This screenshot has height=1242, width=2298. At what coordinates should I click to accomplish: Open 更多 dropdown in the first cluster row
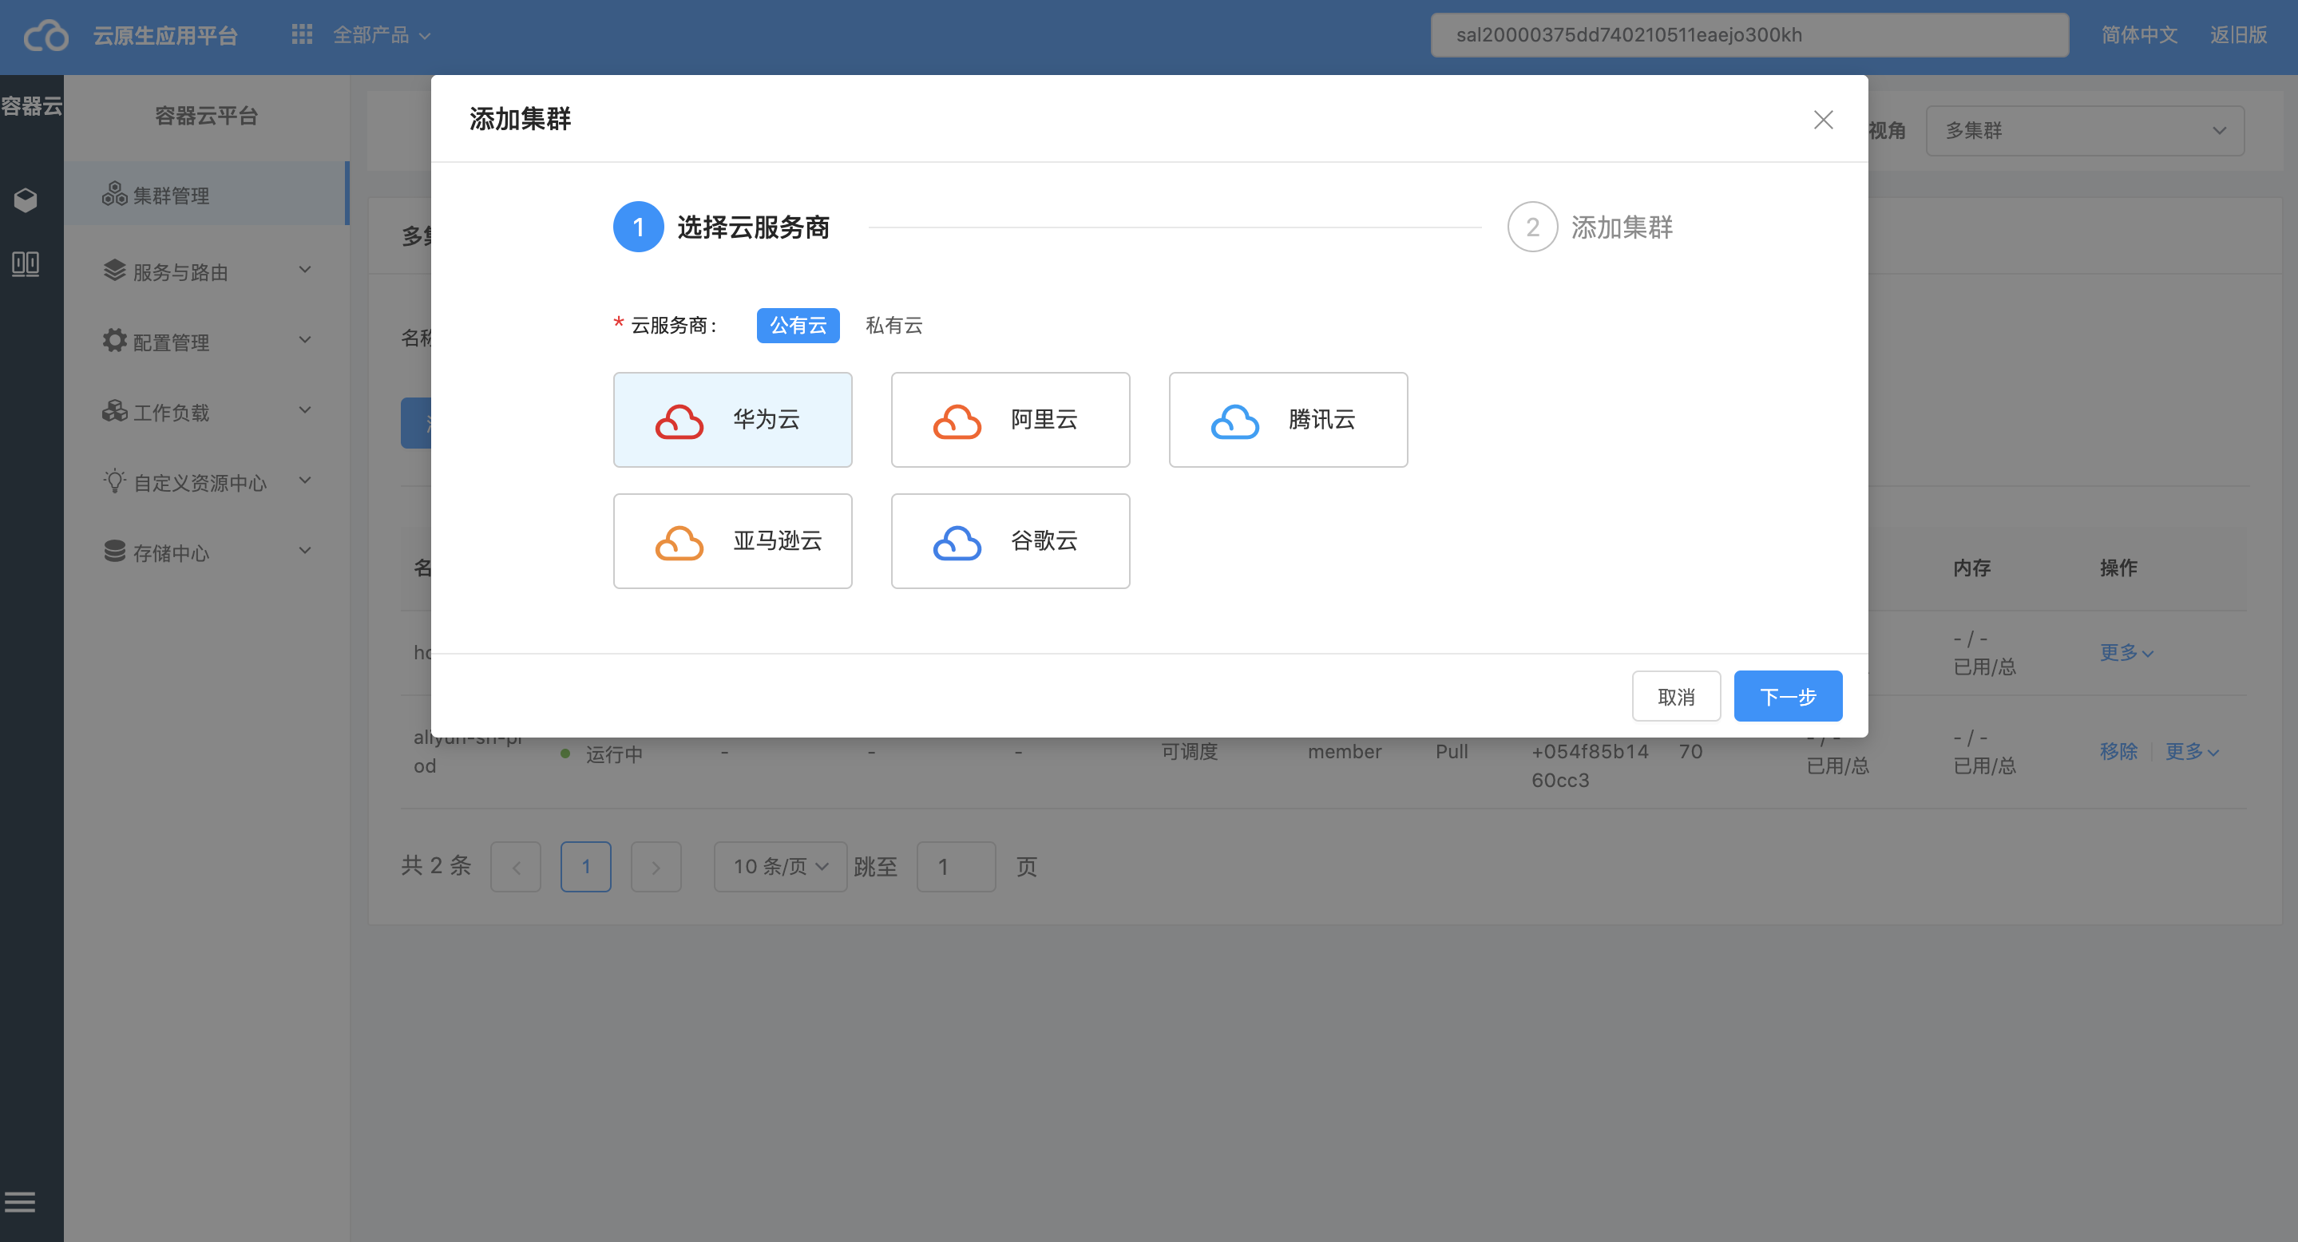[x=2126, y=653]
